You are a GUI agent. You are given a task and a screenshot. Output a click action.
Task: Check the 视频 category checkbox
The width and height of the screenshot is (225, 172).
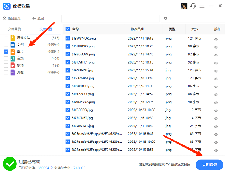(x=6, y=65)
